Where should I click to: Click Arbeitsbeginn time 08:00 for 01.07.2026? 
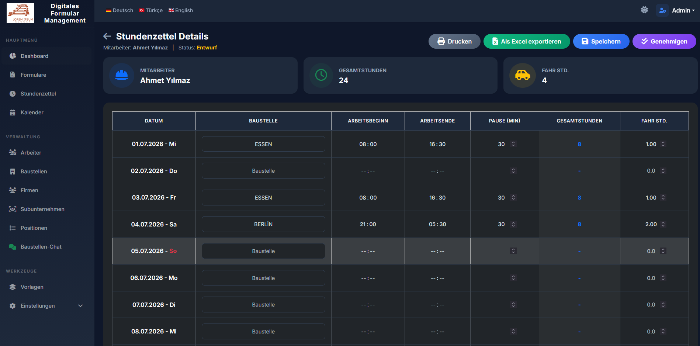point(368,144)
